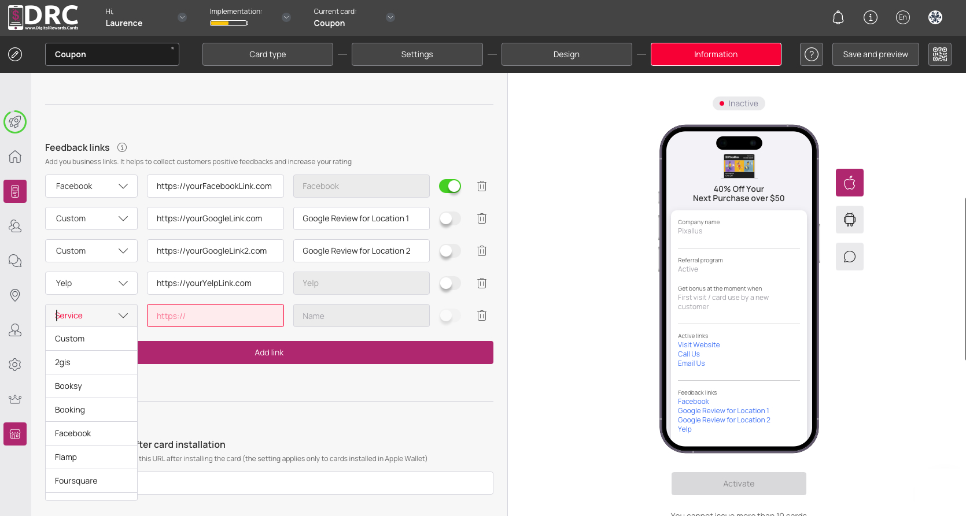Go to the Design step
The height and width of the screenshot is (516, 966).
point(566,54)
